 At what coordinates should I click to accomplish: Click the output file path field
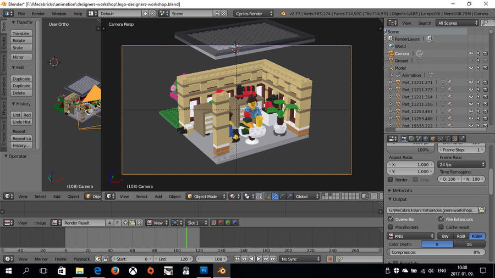432,210
